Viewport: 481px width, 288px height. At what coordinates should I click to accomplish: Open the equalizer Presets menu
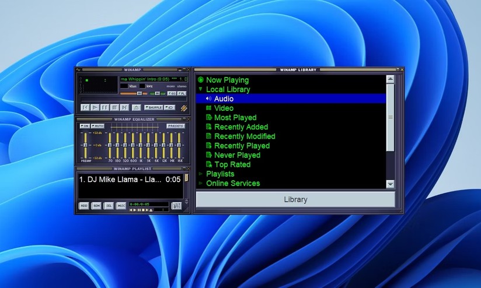point(175,126)
